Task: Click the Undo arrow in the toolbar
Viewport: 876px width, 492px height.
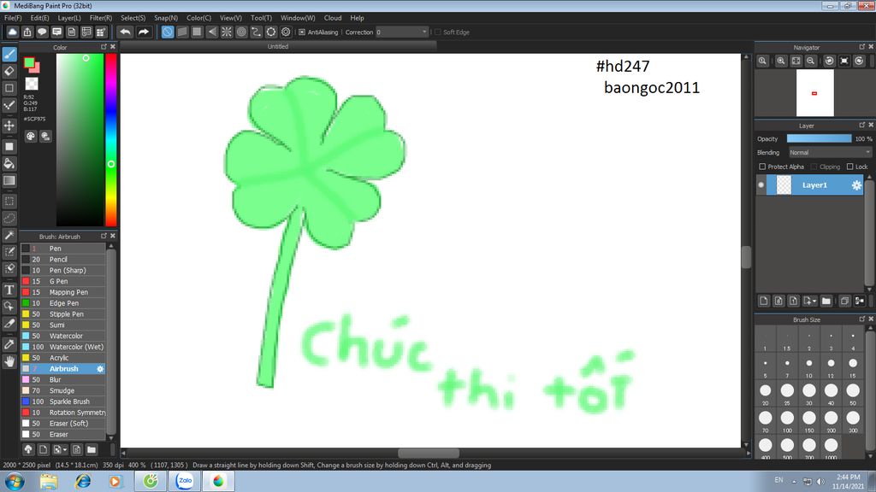Action: (125, 32)
